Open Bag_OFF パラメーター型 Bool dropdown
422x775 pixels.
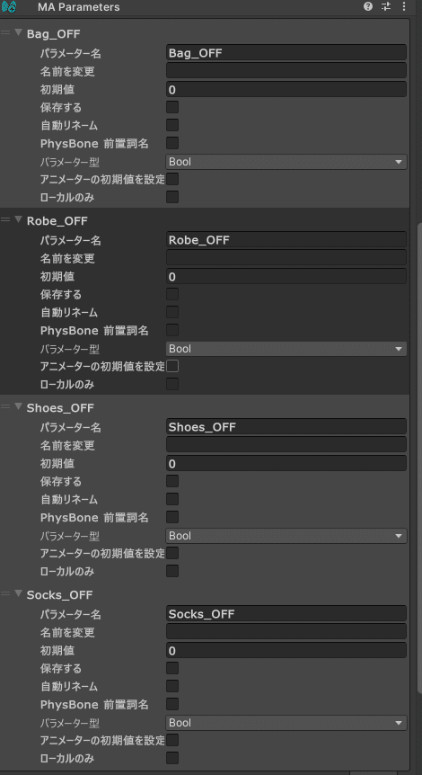pyautogui.click(x=286, y=162)
